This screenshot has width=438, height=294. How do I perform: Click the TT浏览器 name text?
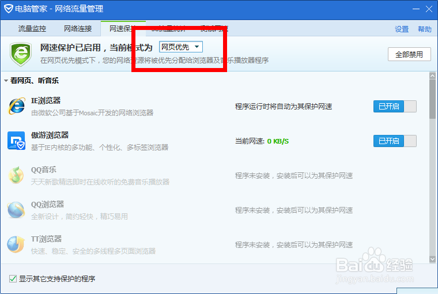46,239
